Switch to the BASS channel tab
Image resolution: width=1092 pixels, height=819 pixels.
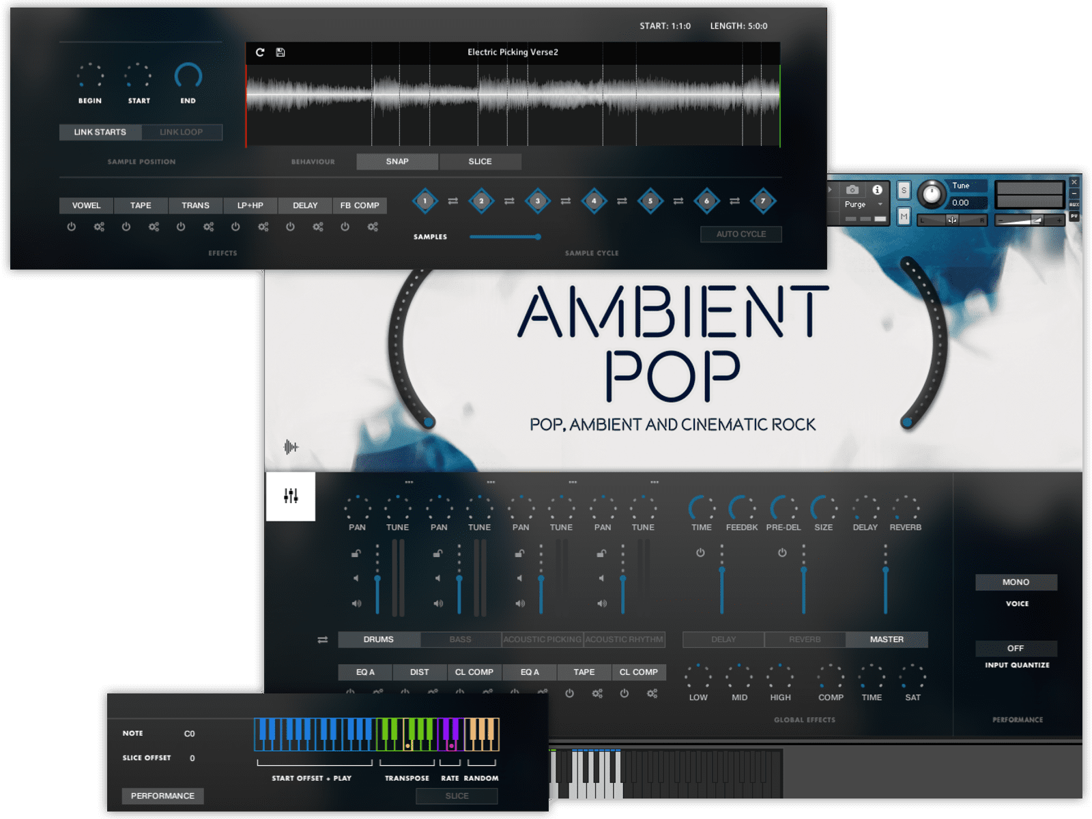460,640
